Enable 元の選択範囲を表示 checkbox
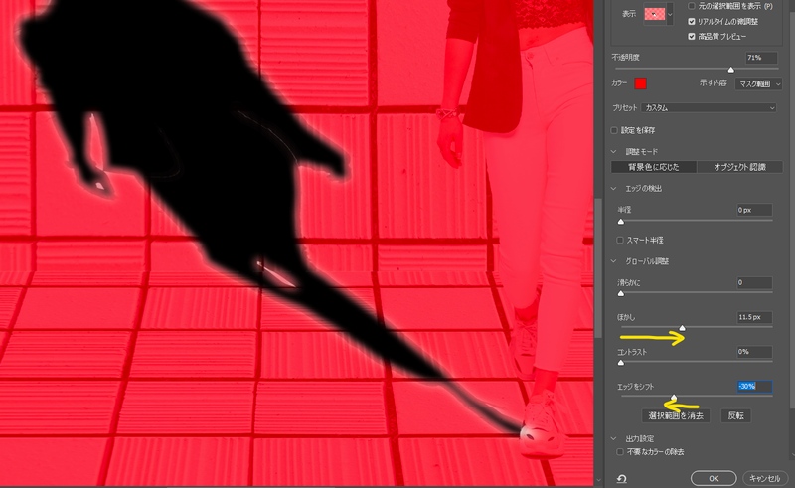Viewport: 795px width, 488px height. (693, 6)
